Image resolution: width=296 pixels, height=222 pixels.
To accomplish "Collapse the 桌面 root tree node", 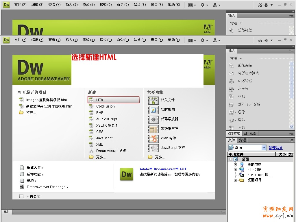I will tap(230, 159).
